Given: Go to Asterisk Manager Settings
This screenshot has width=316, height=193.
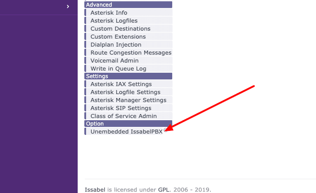Looking at the screenshot, I should (x=128, y=100).
